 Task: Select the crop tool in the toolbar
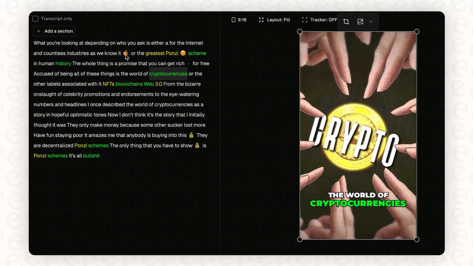coord(346,21)
